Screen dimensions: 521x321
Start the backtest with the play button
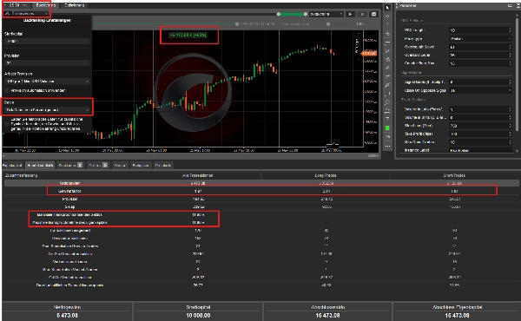tap(350, 14)
